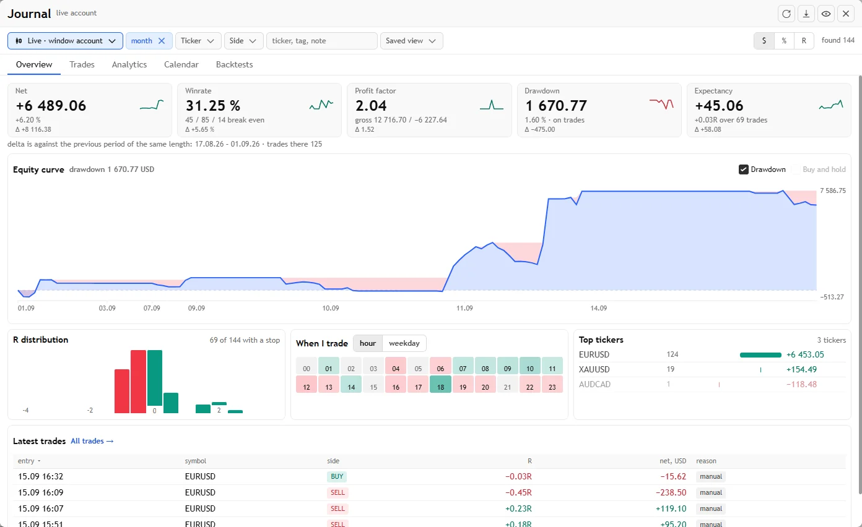This screenshot has width=862, height=527.
Task: Click the Net card sparkline
Action: click(152, 105)
